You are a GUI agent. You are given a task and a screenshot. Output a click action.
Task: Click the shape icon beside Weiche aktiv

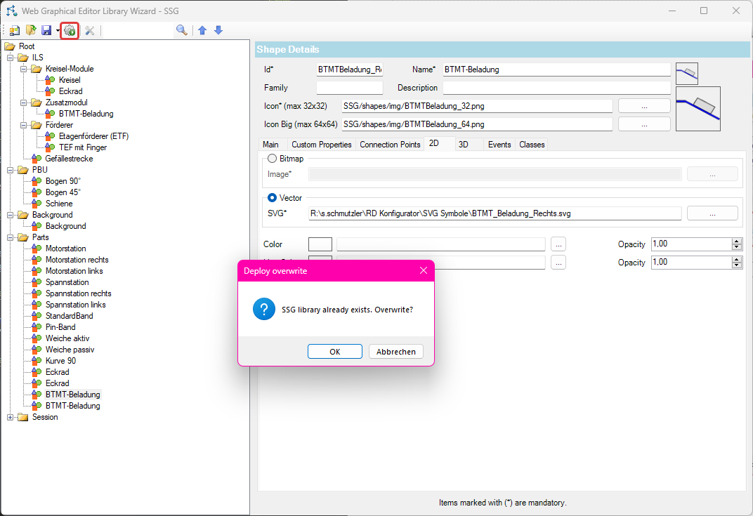point(37,338)
